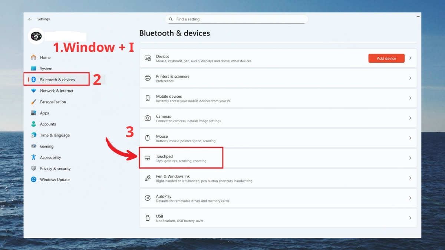Select Accessibility label in sidebar
445x250 pixels.
[50, 157]
